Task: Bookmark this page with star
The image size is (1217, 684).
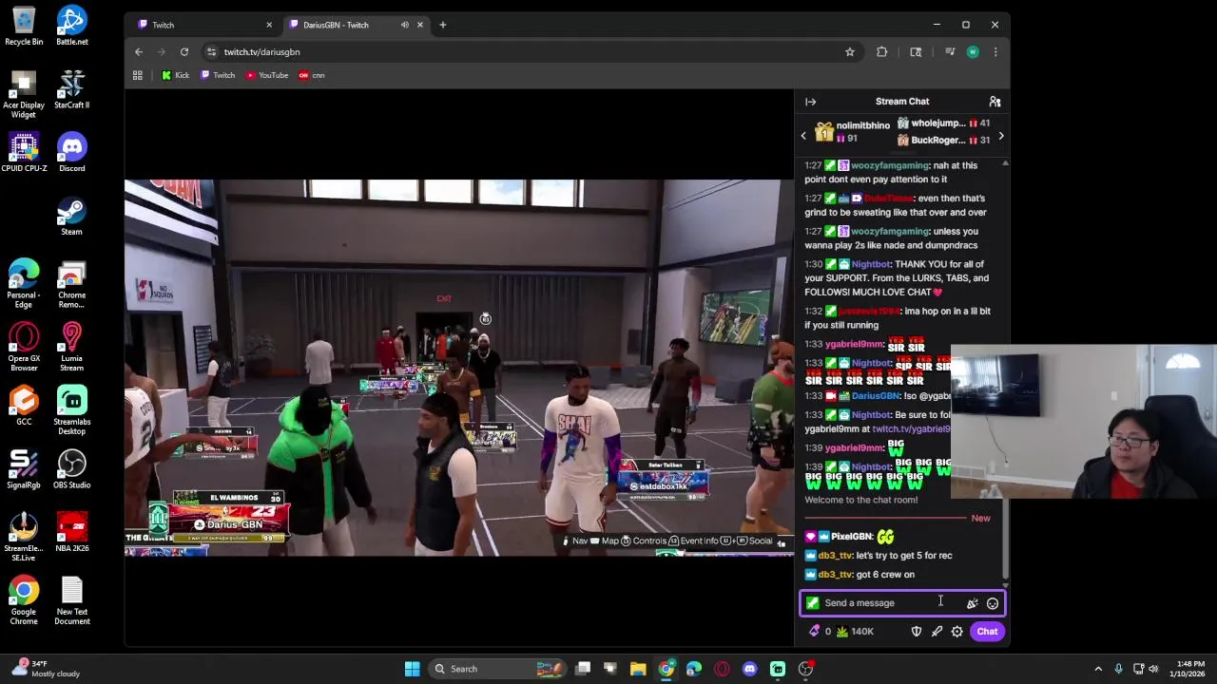Action: [x=850, y=52]
